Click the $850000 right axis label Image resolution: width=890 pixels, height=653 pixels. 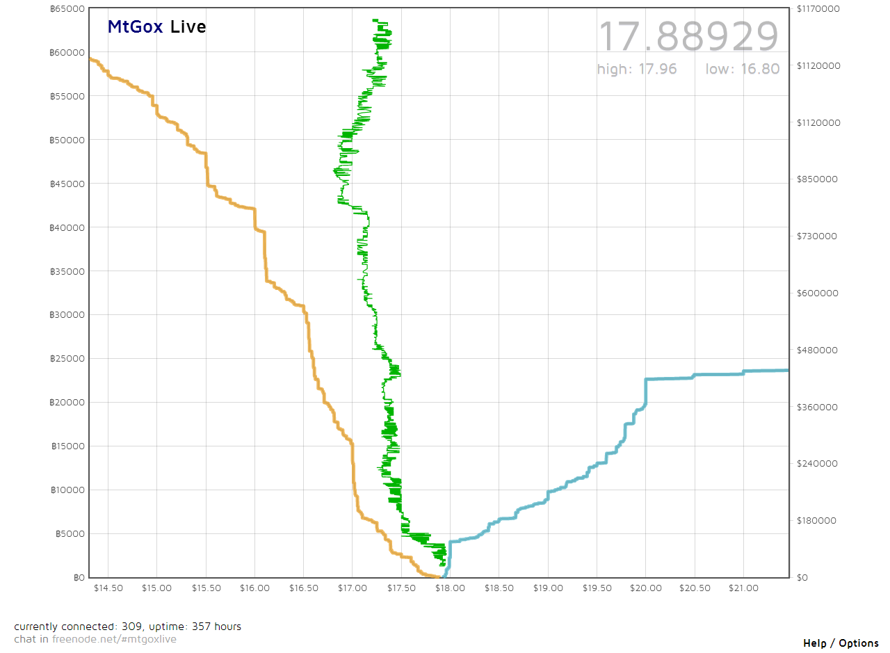click(x=817, y=179)
